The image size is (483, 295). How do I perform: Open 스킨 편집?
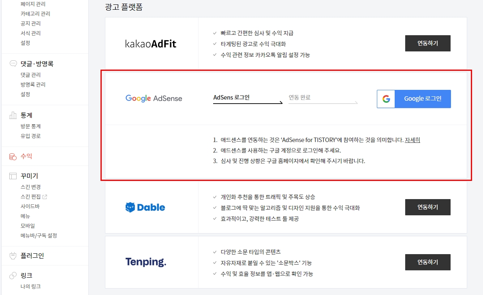pos(30,197)
